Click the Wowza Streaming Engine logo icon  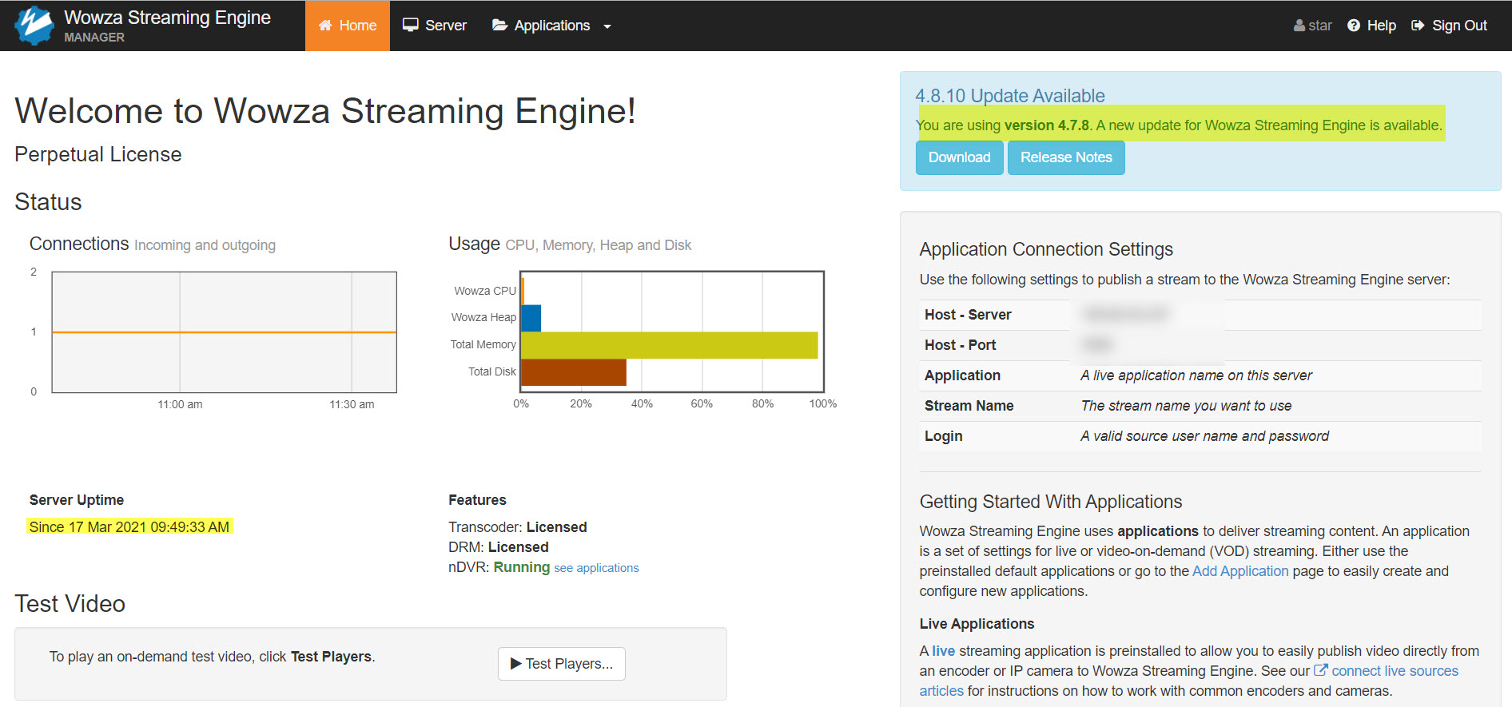pos(34,26)
